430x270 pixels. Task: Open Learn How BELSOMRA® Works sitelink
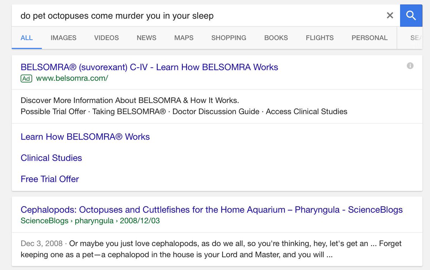click(85, 137)
